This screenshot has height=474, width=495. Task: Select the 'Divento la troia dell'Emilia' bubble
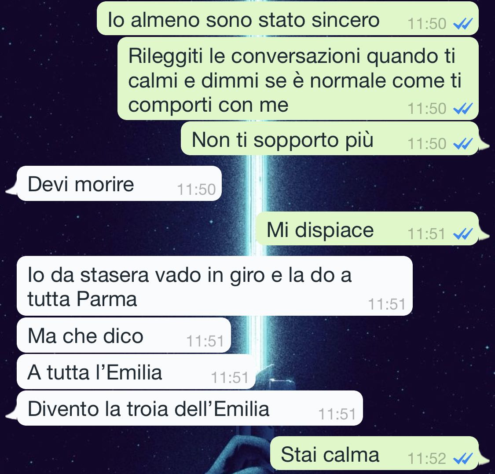click(x=190, y=408)
